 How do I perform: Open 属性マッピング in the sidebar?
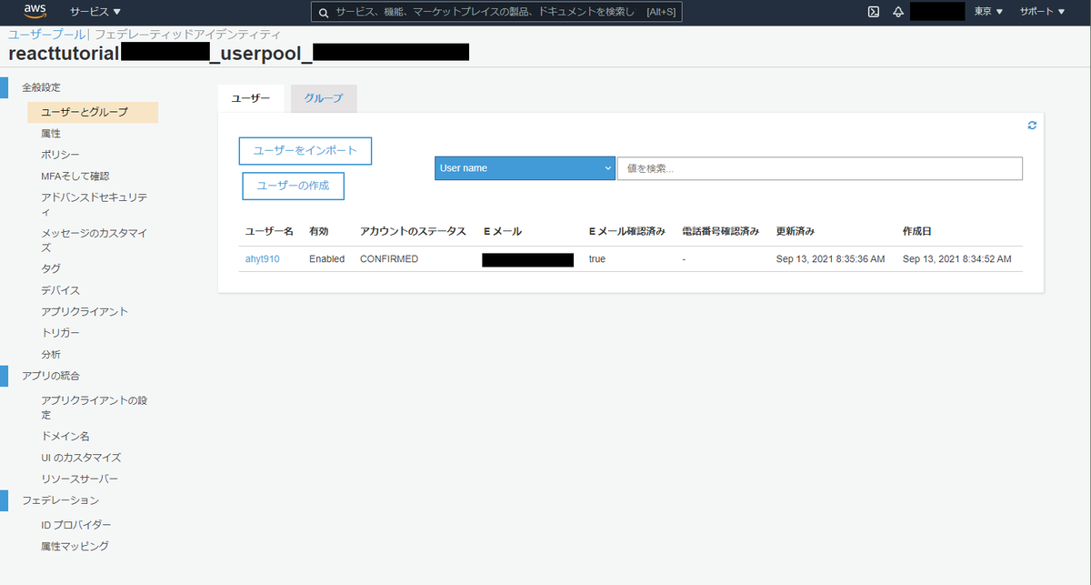point(75,547)
